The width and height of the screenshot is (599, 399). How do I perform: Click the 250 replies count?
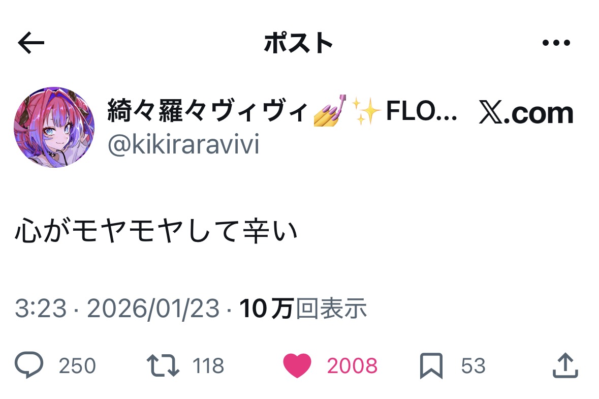click(x=77, y=366)
